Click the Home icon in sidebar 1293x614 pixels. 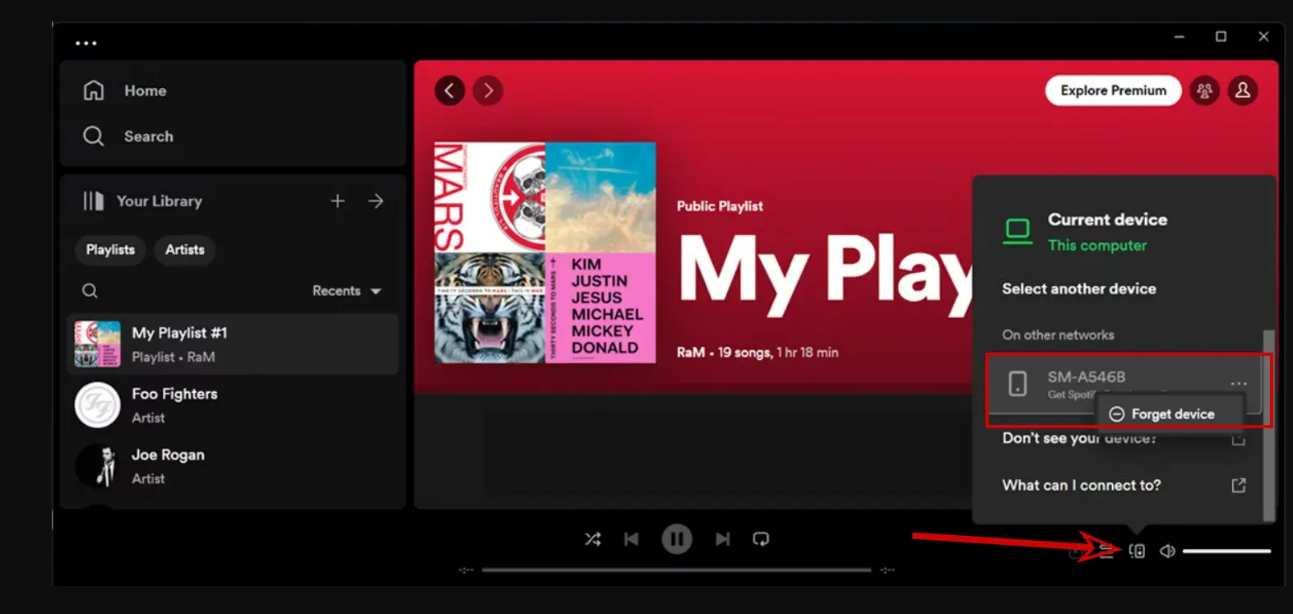[94, 90]
